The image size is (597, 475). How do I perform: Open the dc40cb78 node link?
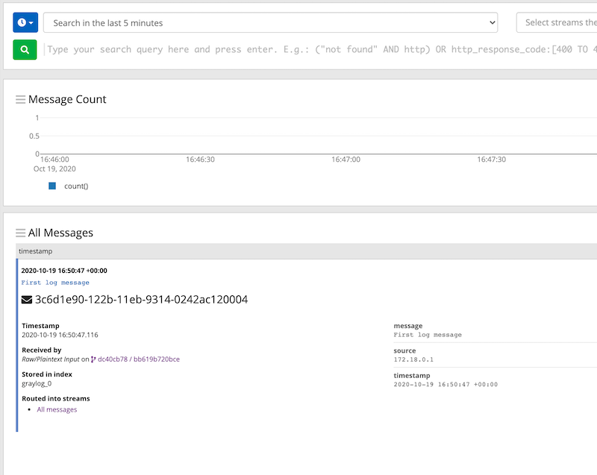[113, 359]
